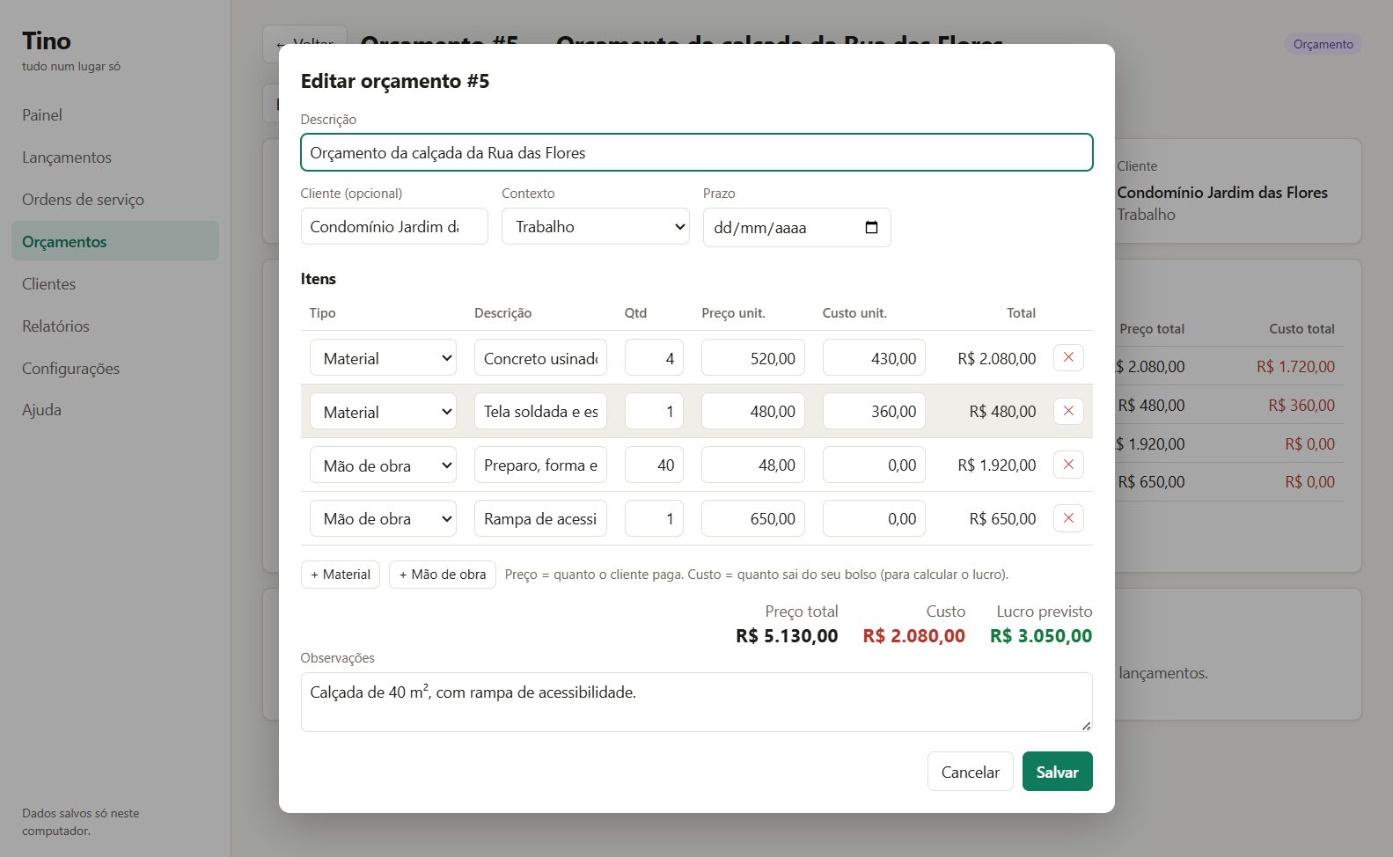Open Lançamentos in sidebar
The height and width of the screenshot is (857, 1393).
coord(115,157)
